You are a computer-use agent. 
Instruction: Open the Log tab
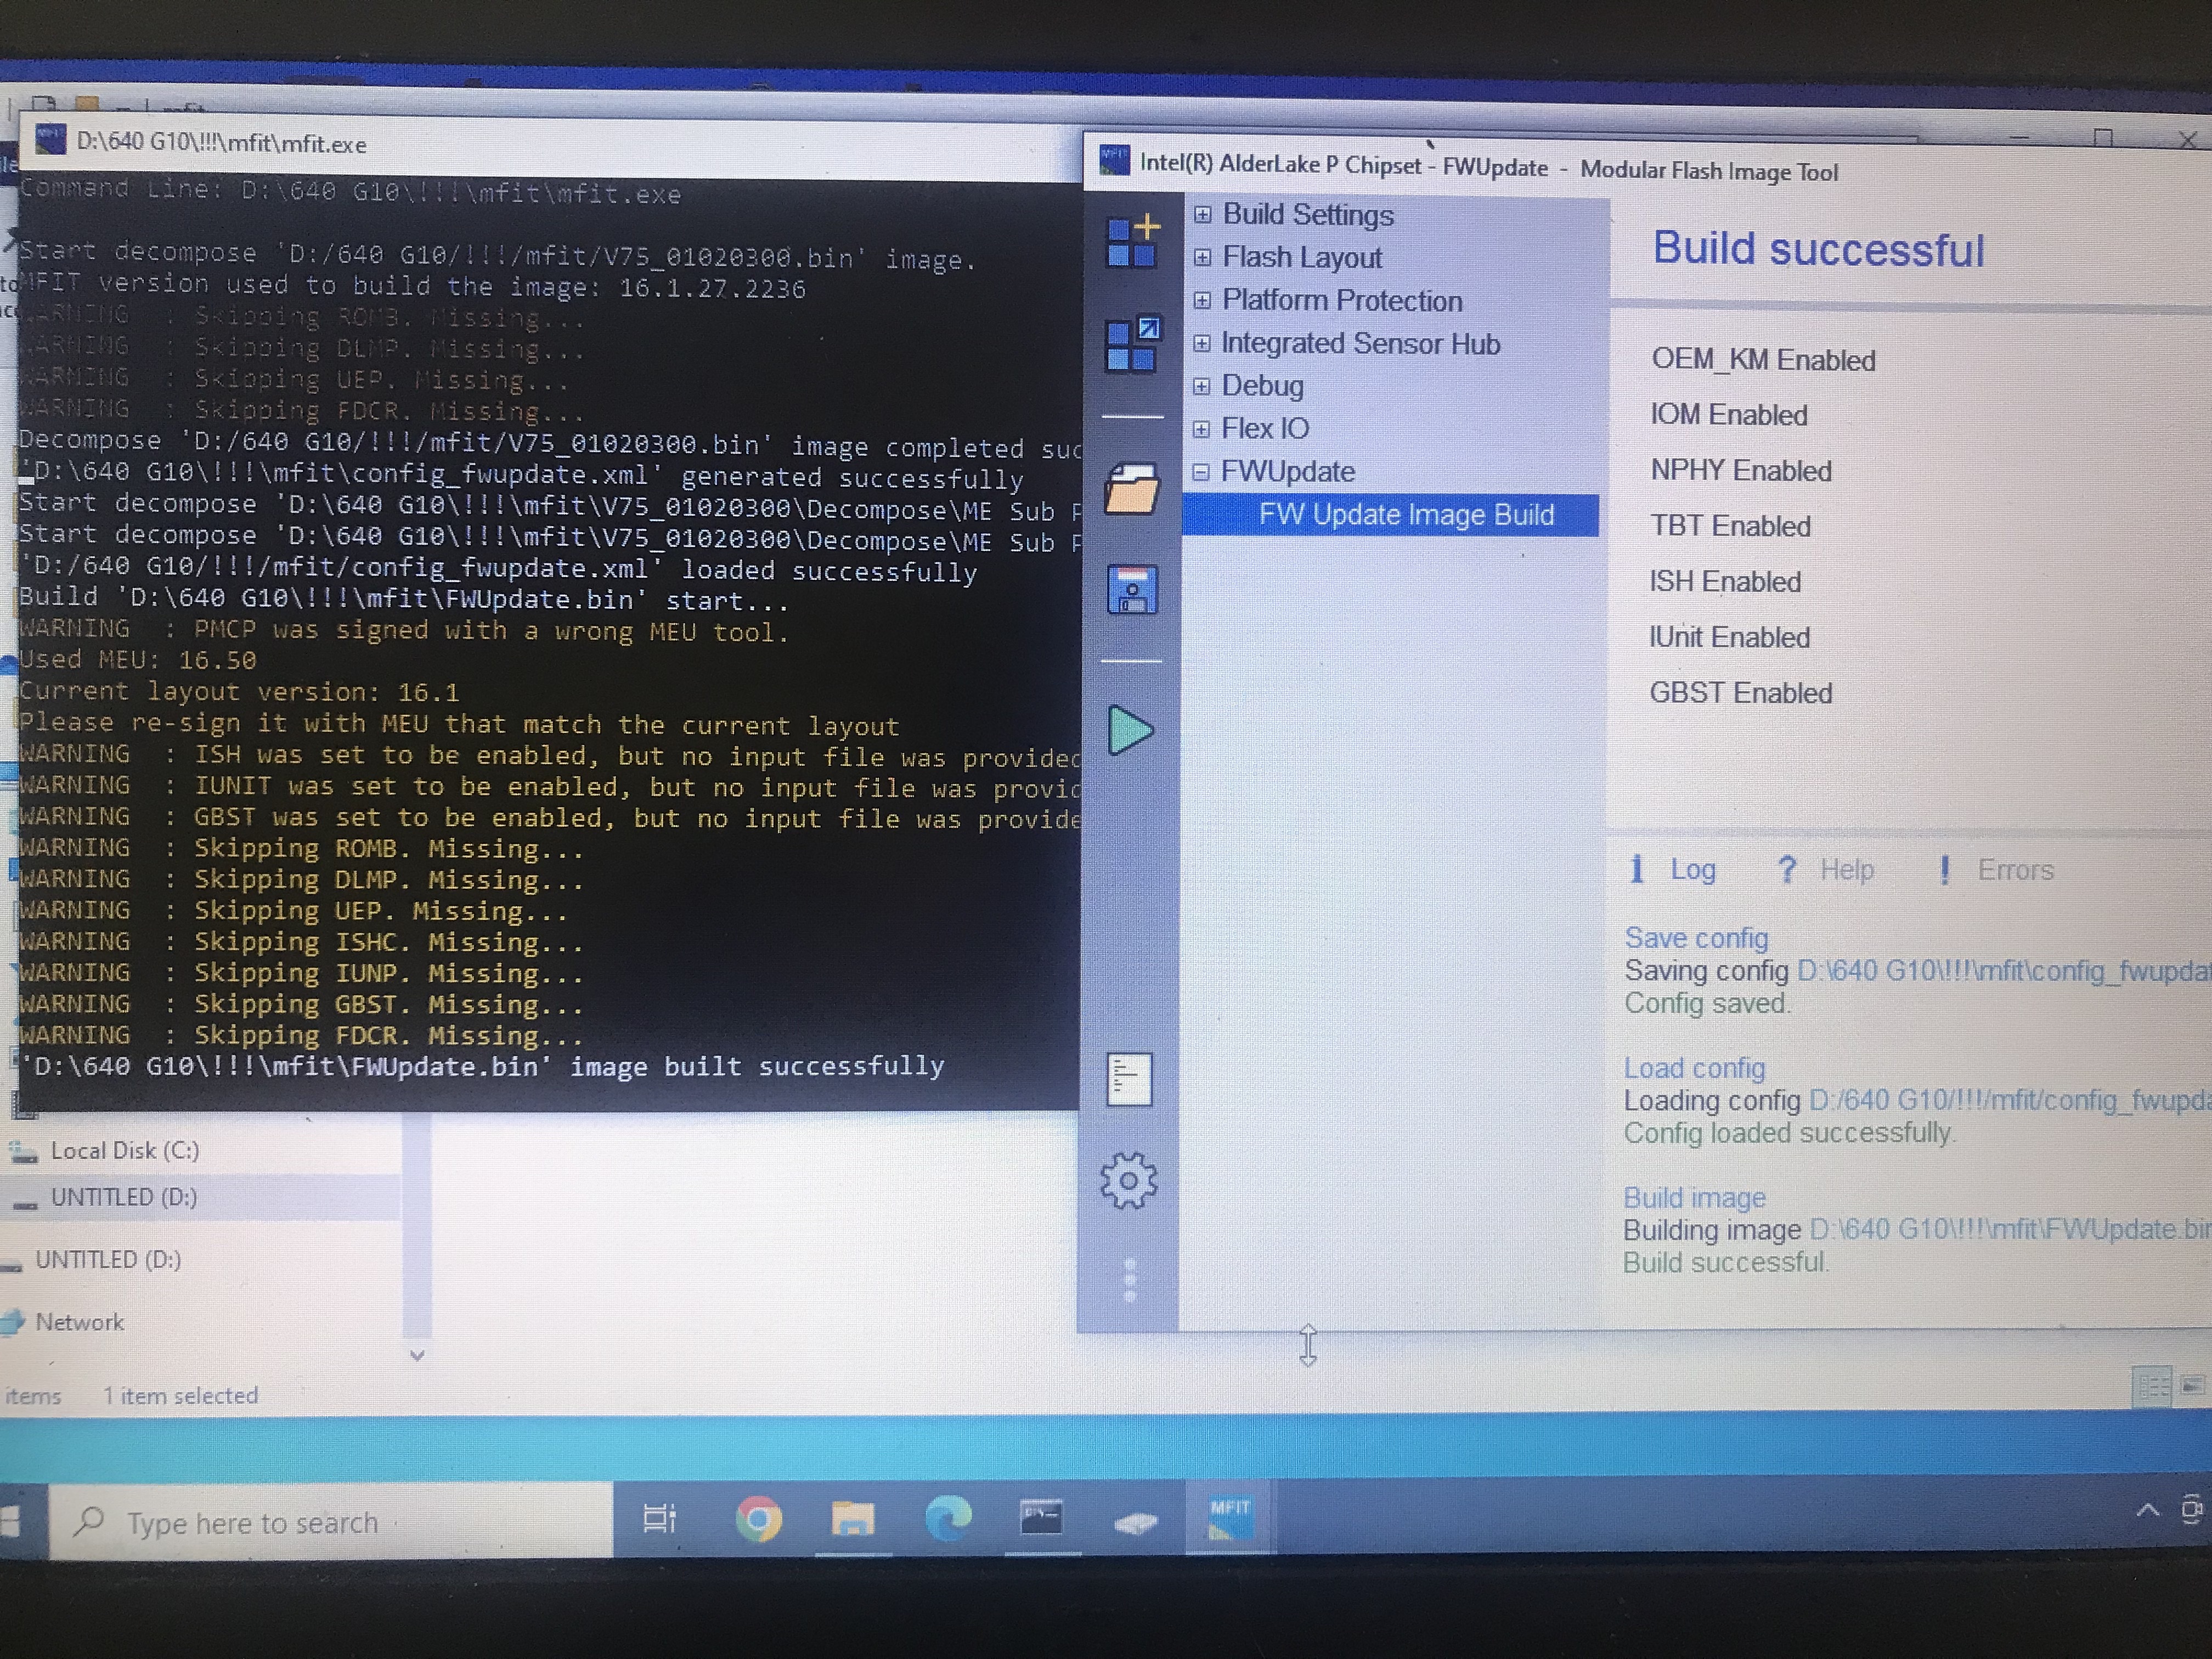[1692, 870]
